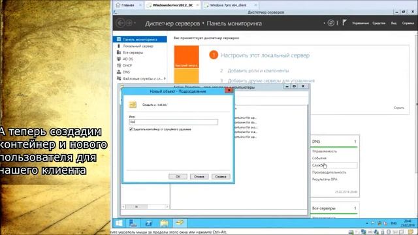Click Результаты BPA in the DNS tile
Image resolution: width=418 pixels, height=235 pixels.
(x=325, y=180)
